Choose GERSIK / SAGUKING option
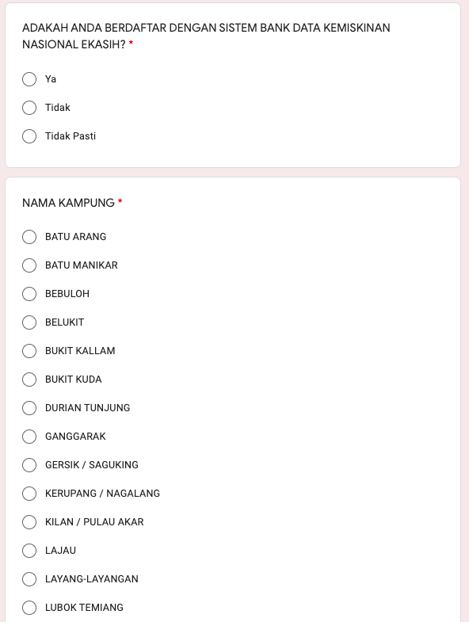The height and width of the screenshot is (622, 469). (x=29, y=465)
